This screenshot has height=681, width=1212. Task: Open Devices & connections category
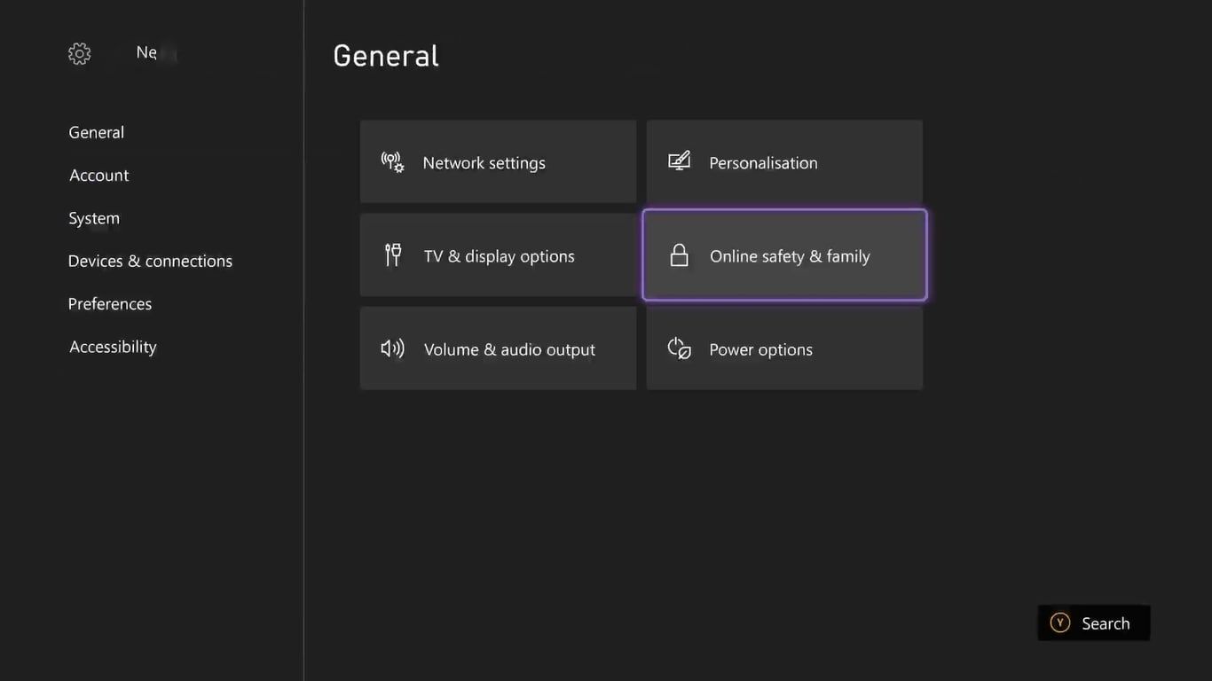point(150,261)
